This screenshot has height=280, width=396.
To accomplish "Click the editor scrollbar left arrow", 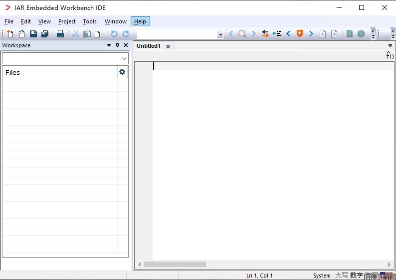I will (x=140, y=264).
